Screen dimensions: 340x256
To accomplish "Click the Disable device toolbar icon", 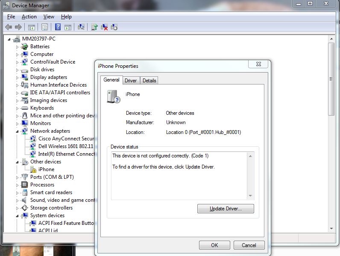I will (114, 27).
